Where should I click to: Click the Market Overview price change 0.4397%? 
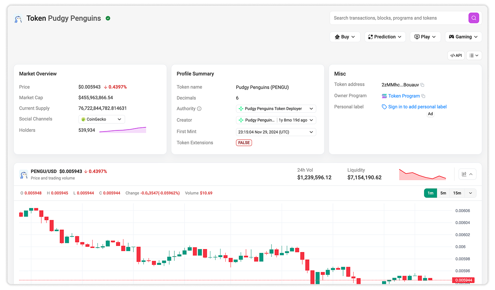pos(115,87)
